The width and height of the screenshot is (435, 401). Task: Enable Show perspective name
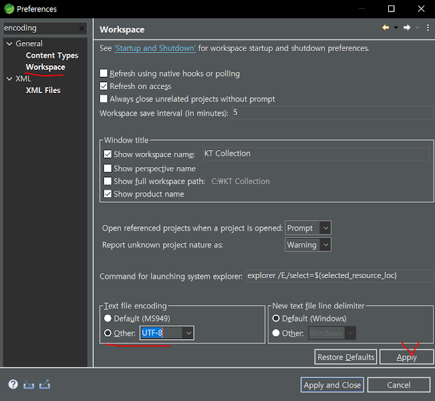tap(107, 169)
